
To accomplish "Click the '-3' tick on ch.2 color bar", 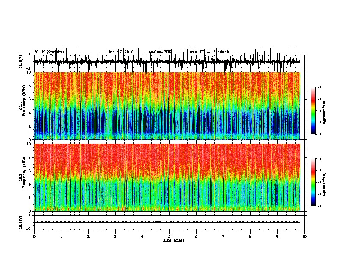I will tap(320, 159).
